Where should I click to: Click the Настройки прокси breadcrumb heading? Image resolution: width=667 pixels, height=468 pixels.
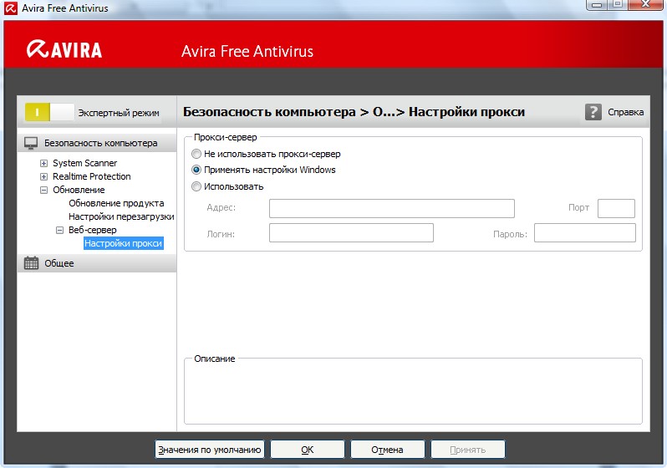[466, 111]
